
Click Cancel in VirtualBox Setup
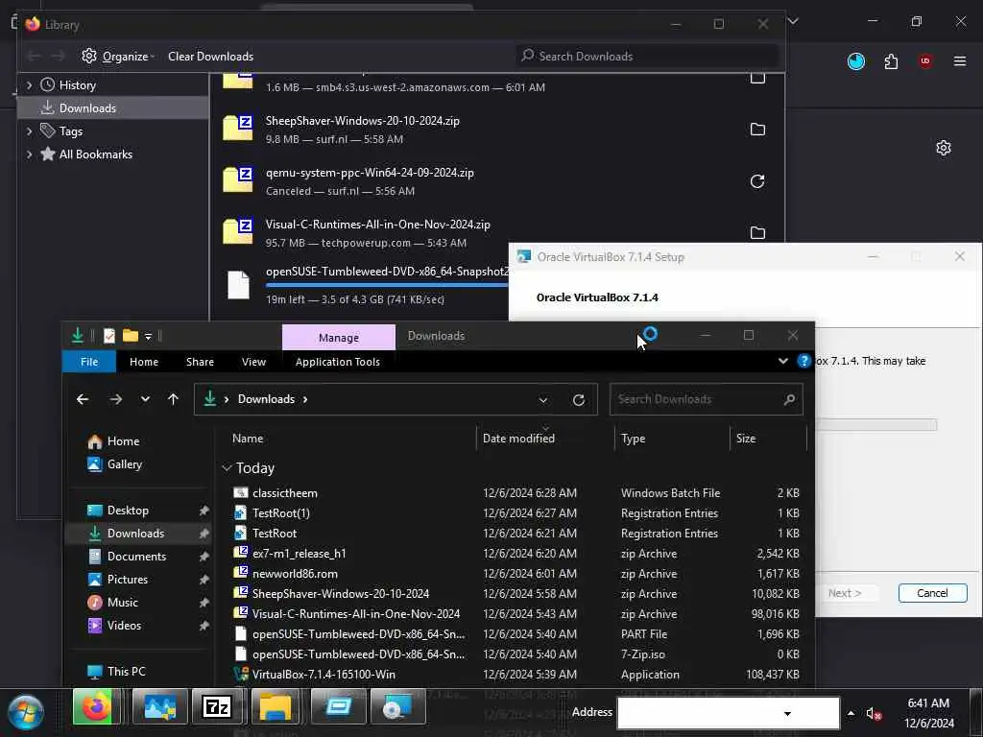[932, 593]
